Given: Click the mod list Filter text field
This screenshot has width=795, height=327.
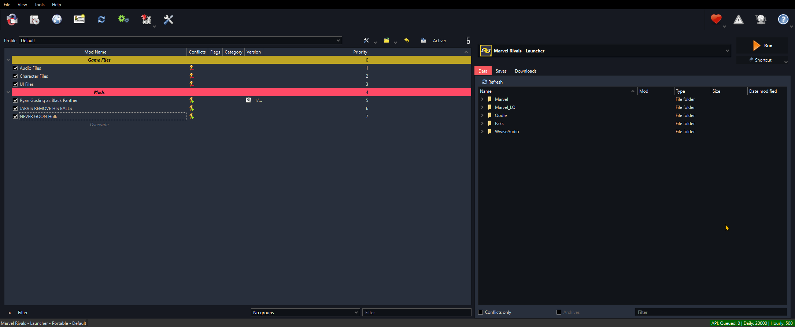Looking at the screenshot, I should coord(417,312).
